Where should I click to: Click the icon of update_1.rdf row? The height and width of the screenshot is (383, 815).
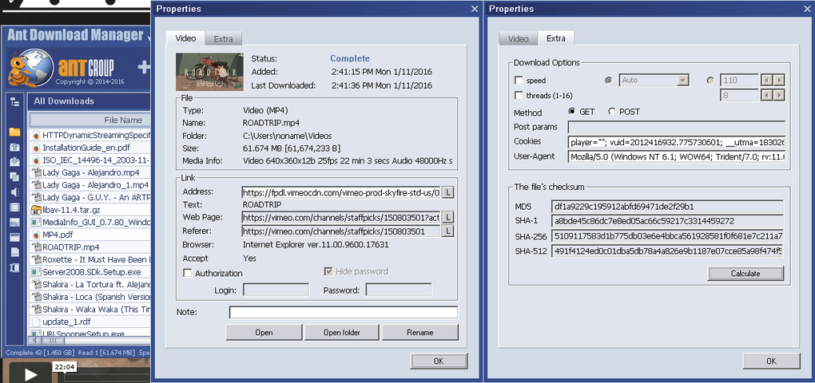pos(36,322)
